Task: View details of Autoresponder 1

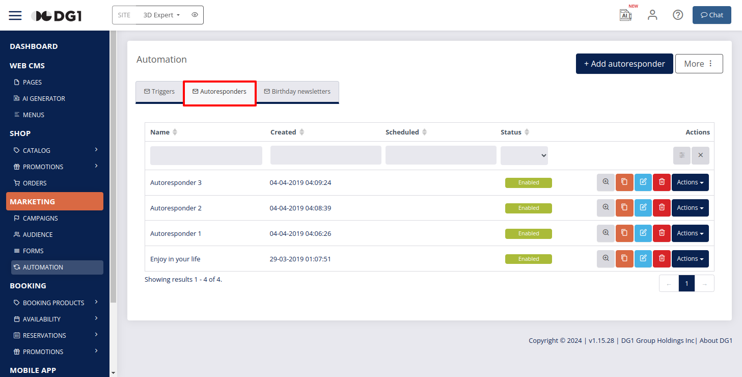Action: click(x=606, y=233)
